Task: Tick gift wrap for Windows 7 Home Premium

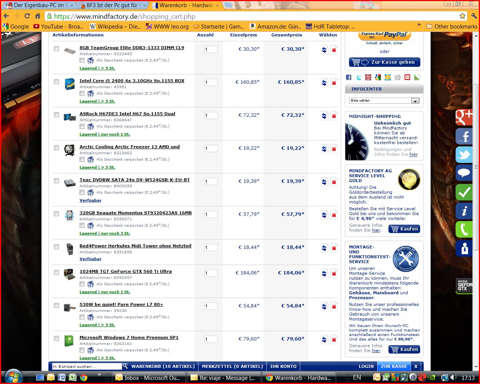Action: click(x=82, y=350)
